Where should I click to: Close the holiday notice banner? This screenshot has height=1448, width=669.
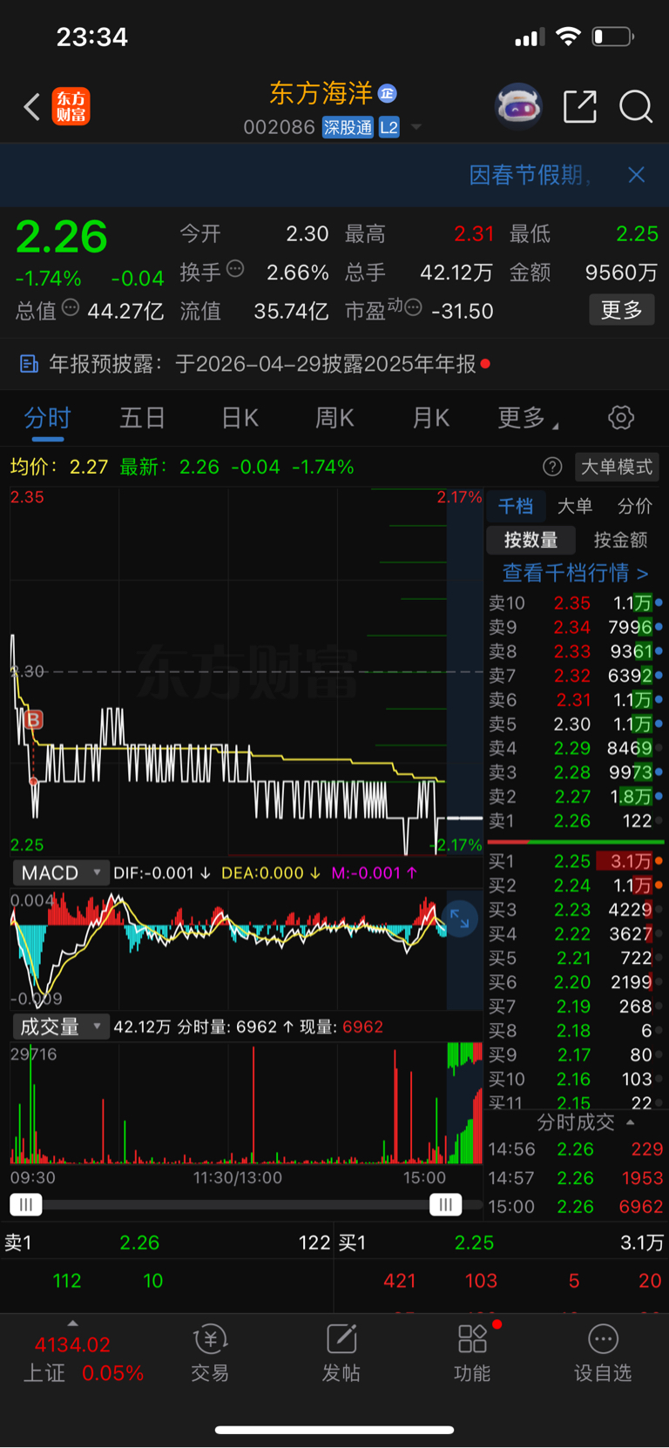click(637, 175)
